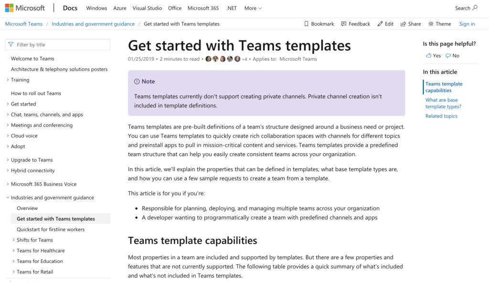
Task: Click the third contributor avatar
Action: click(x=223, y=59)
